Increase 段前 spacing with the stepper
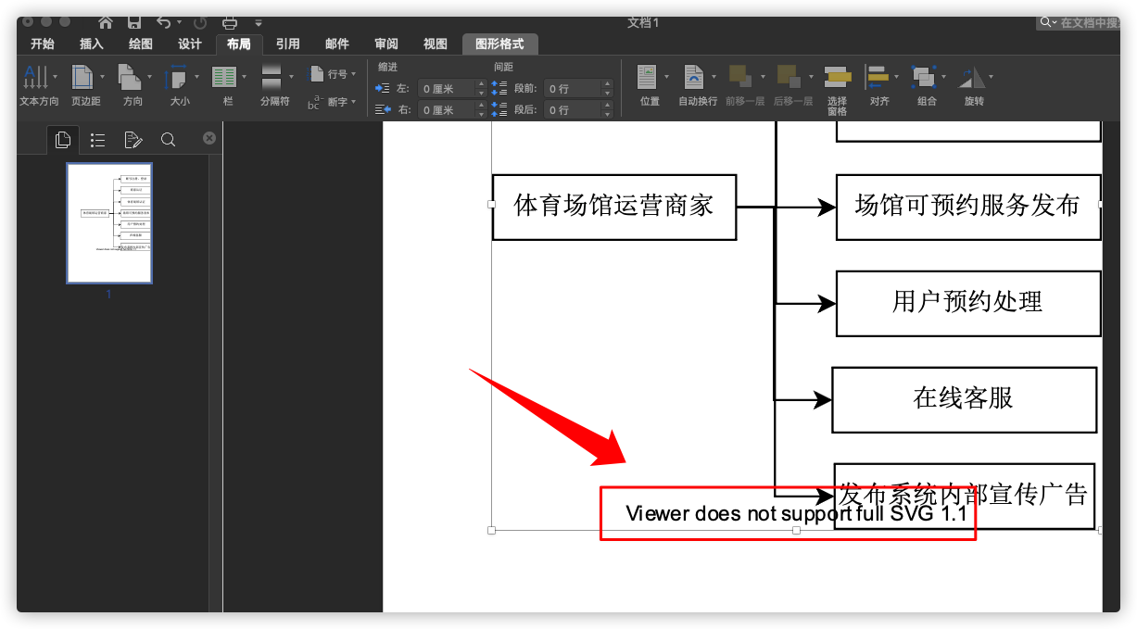 607,83
